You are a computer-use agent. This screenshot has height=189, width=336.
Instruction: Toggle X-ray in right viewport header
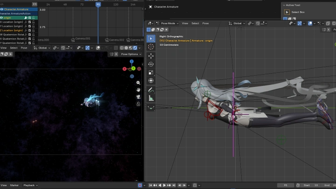point(328,23)
